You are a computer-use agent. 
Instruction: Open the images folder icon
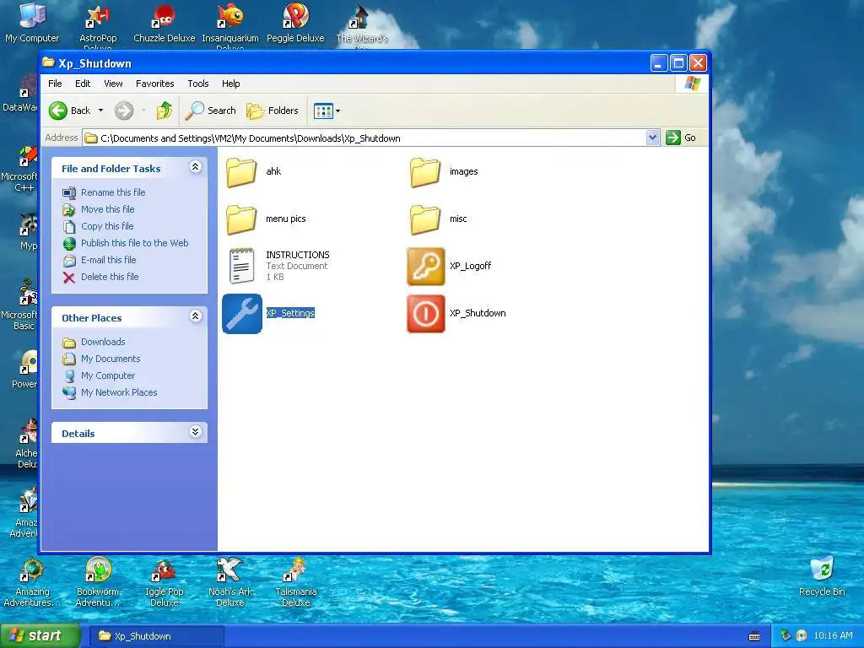click(425, 172)
